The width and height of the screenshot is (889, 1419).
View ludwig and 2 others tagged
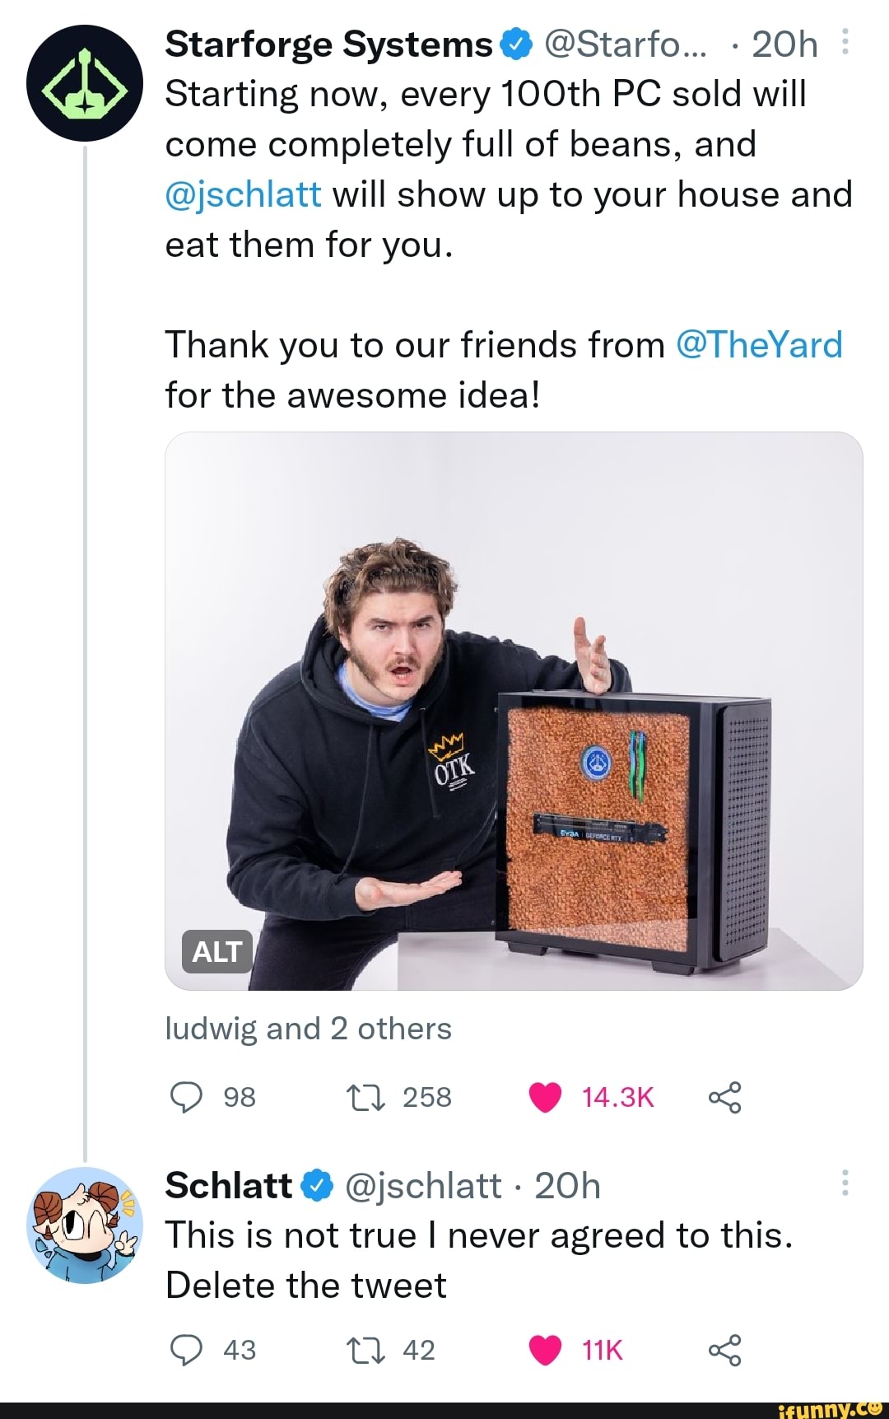point(309,1029)
